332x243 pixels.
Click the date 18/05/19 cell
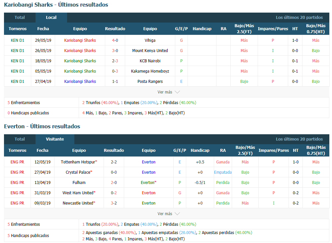coord(43,61)
